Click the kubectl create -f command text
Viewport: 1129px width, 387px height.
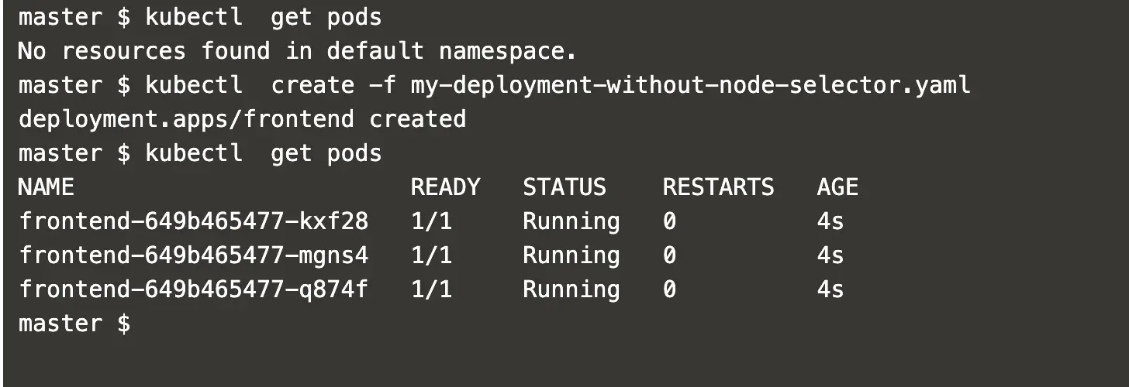[271, 85]
